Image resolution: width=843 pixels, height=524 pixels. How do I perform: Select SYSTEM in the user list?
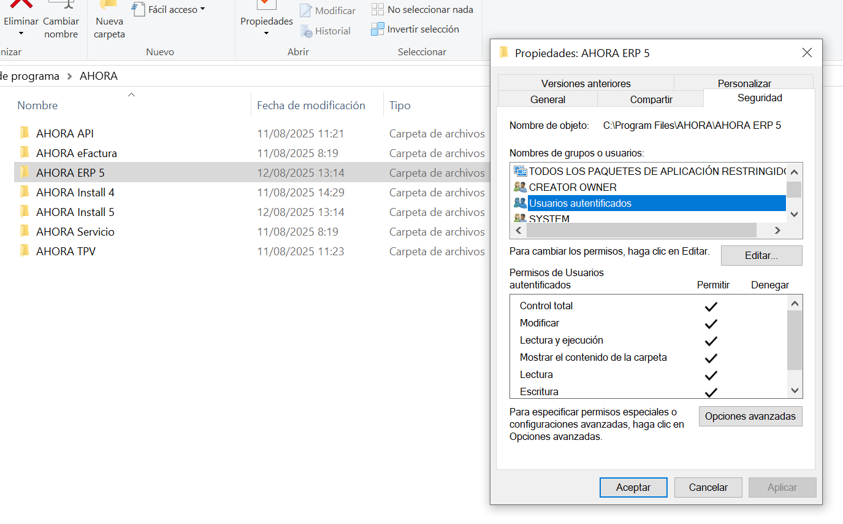coord(650,218)
